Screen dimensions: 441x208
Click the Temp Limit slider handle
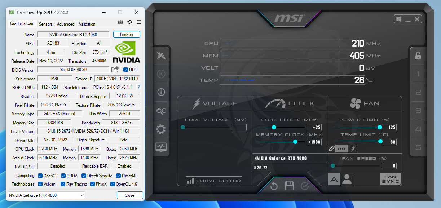tap(380, 142)
